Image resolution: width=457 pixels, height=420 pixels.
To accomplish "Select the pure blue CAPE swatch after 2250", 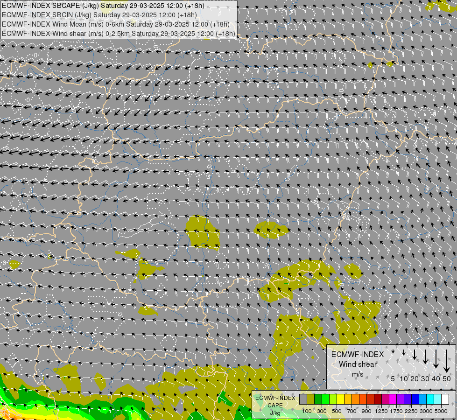I will 415,399.
